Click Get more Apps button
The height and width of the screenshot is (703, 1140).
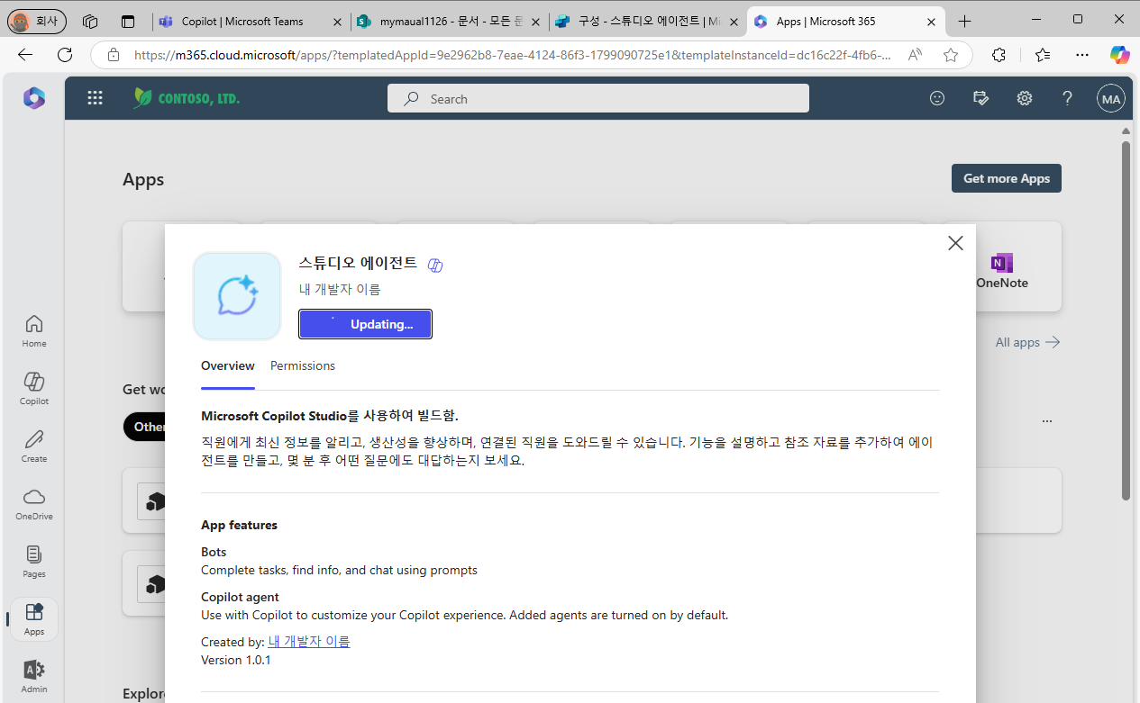pos(1007,178)
